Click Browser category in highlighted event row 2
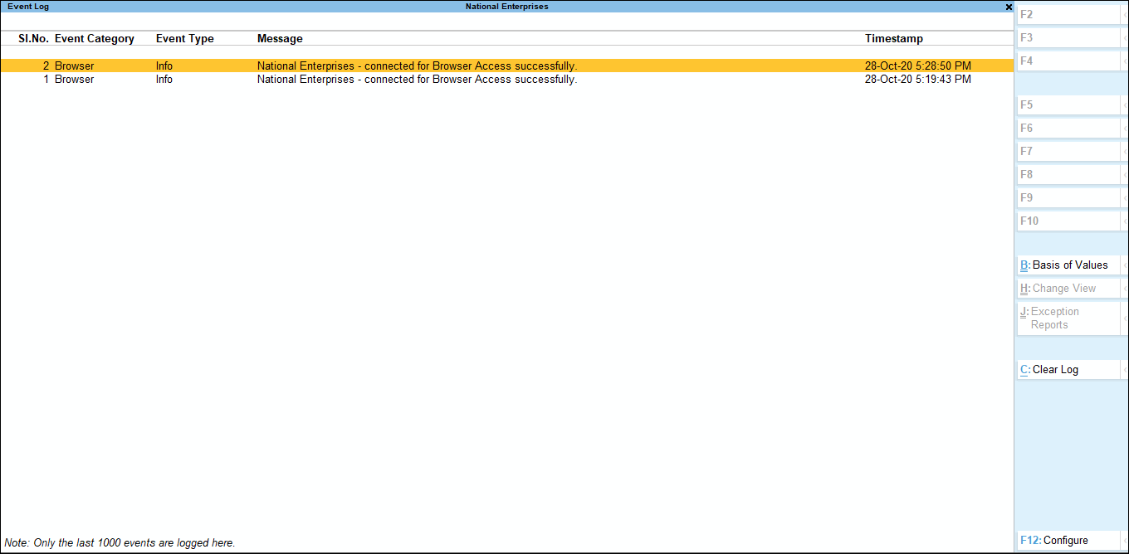This screenshot has height=554, width=1129. (75, 66)
